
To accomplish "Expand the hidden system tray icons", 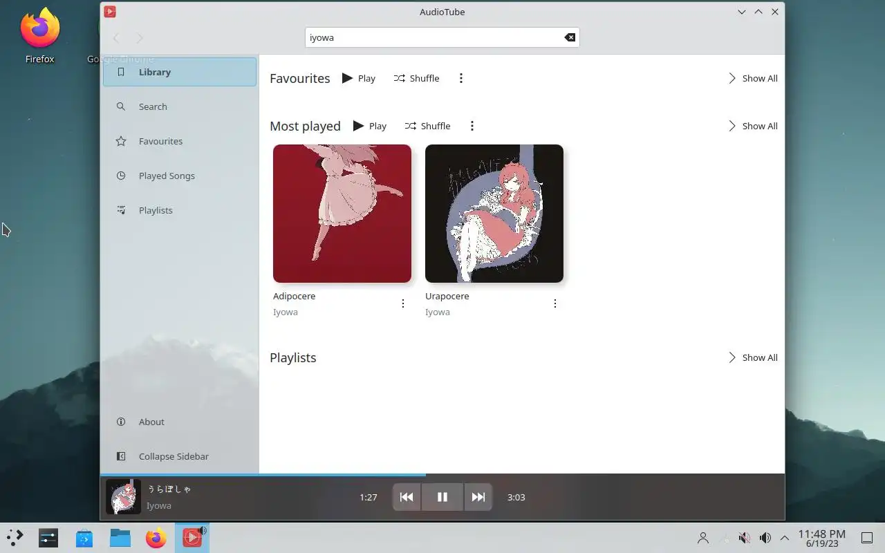I will click(x=785, y=538).
